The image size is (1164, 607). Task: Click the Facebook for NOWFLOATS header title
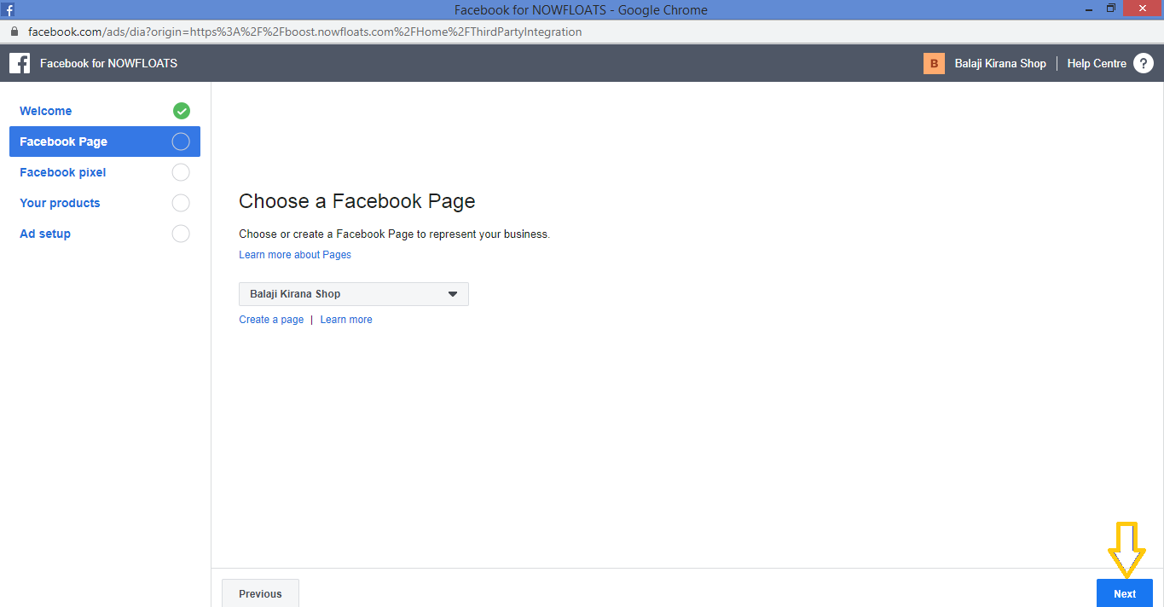(108, 63)
